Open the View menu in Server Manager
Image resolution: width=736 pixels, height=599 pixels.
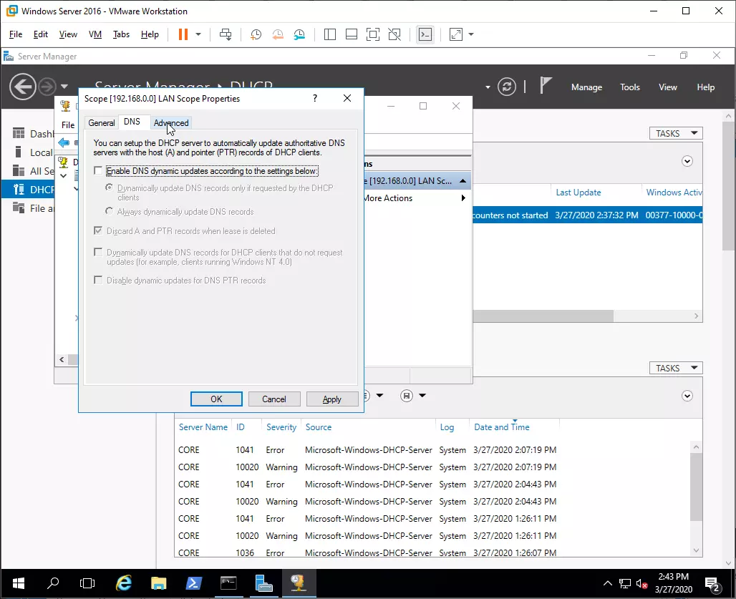(667, 87)
